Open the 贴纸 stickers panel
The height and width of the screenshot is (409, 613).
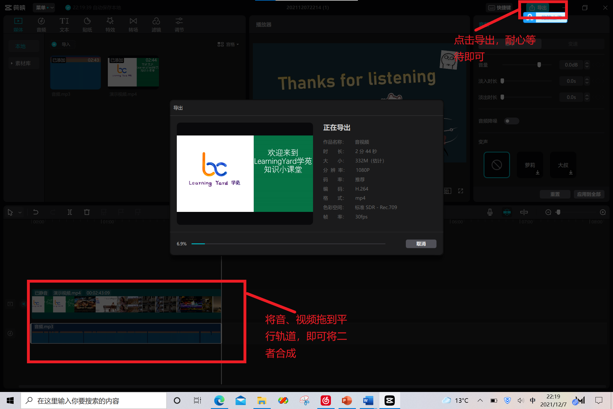(87, 24)
